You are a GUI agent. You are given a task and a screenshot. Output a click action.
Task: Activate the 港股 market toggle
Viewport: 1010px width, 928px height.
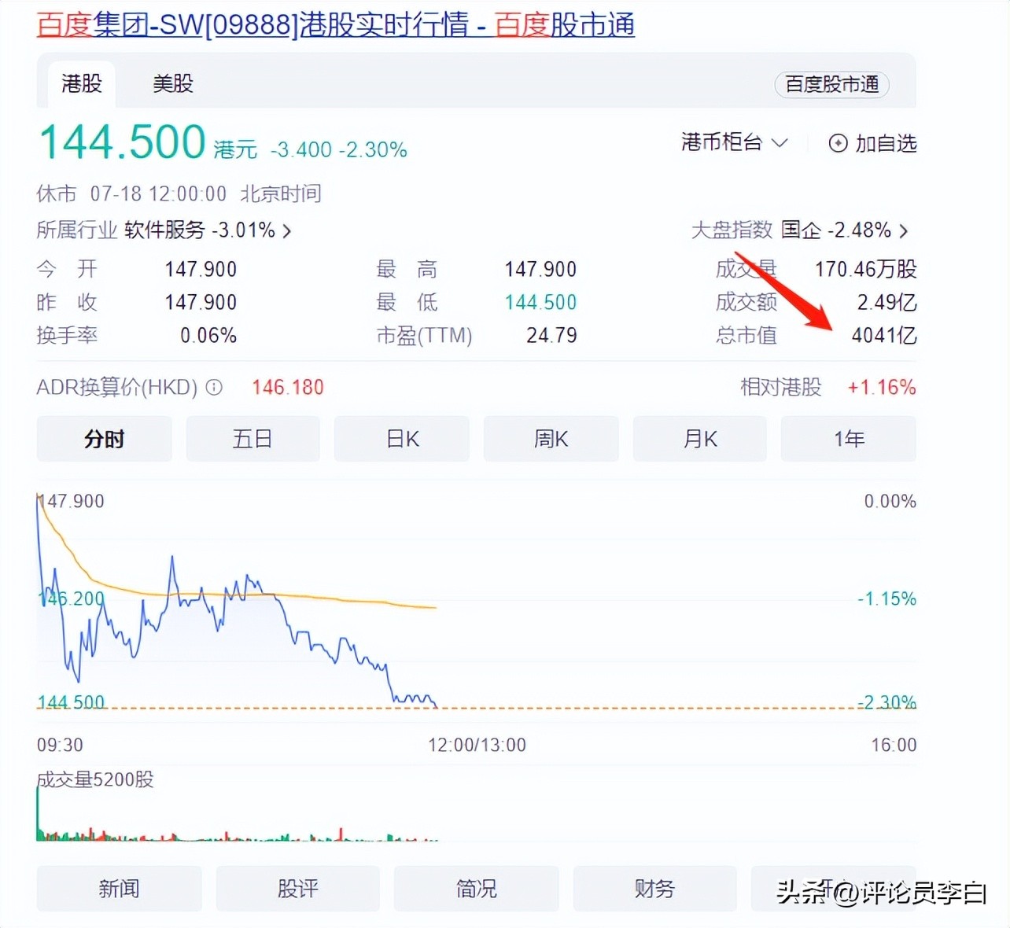pyautogui.click(x=81, y=84)
